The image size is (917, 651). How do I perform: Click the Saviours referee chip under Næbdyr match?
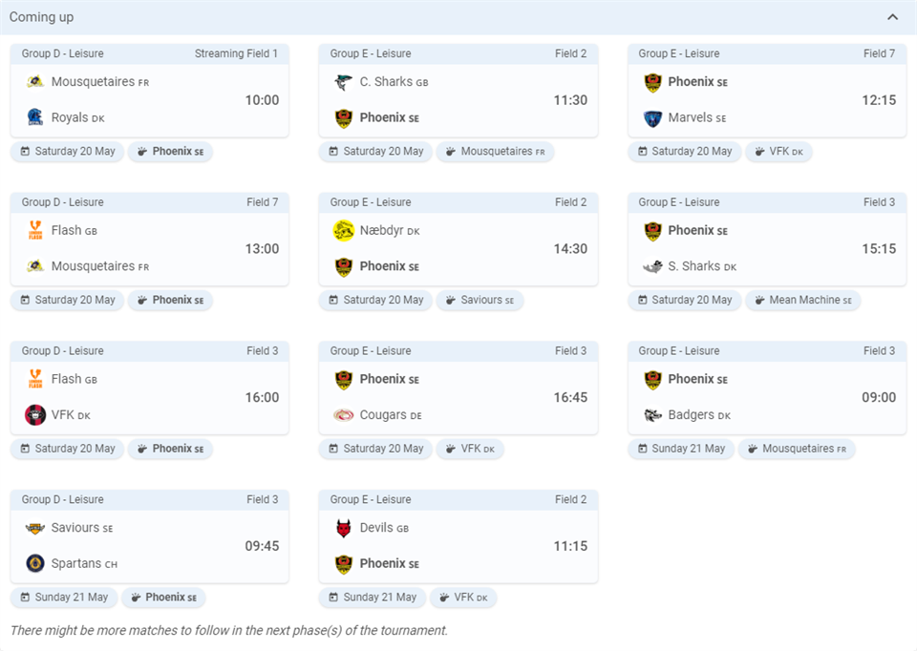(x=480, y=300)
